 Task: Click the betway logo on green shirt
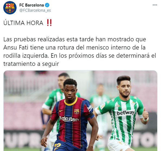(x=126, y=113)
